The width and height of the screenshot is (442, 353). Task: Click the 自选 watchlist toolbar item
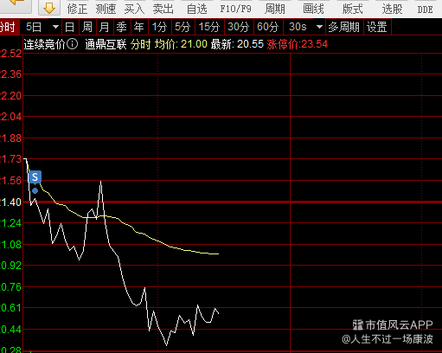pyautogui.click(x=197, y=9)
